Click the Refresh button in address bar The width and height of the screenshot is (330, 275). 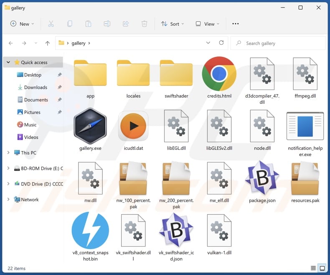tap(221, 43)
